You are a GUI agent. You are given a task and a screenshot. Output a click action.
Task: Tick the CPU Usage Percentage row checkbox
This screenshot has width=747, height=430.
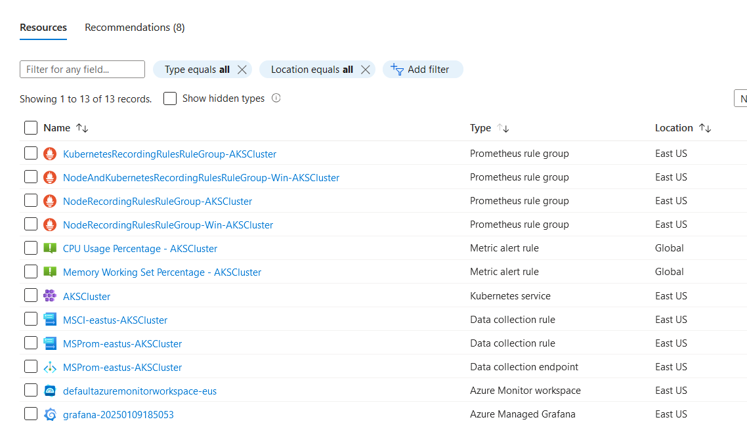pyautogui.click(x=30, y=248)
